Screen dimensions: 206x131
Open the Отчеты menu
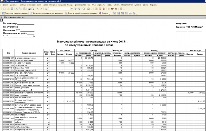(117, 5)
